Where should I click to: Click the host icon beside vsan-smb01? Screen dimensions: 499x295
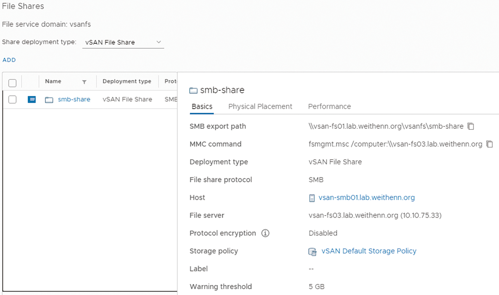pos(312,198)
